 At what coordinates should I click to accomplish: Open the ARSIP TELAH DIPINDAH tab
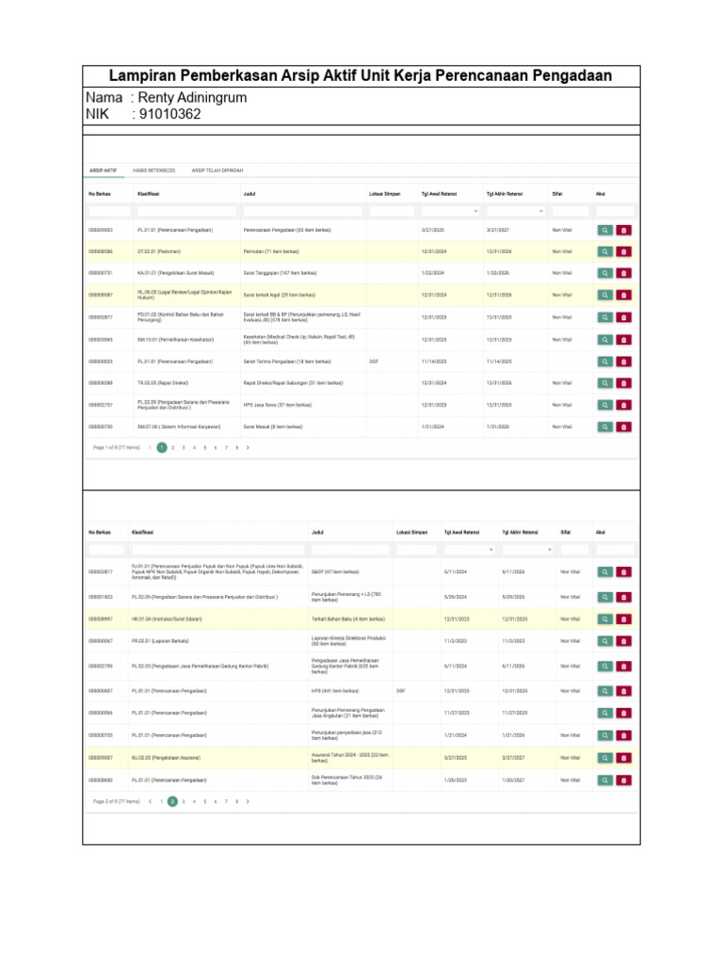[x=217, y=170]
